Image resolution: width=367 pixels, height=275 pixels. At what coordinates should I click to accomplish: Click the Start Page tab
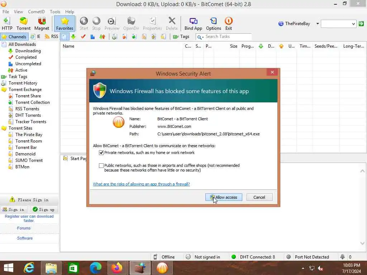pyautogui.click(x=75, y=159)
